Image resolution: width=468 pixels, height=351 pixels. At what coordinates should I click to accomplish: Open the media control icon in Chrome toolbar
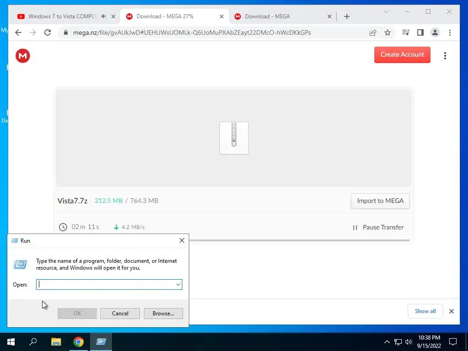405,32
